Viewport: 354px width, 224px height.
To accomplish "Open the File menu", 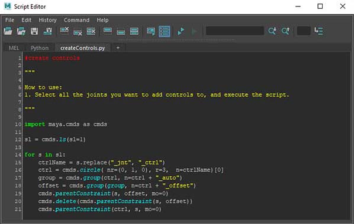I will pos(9,20).
